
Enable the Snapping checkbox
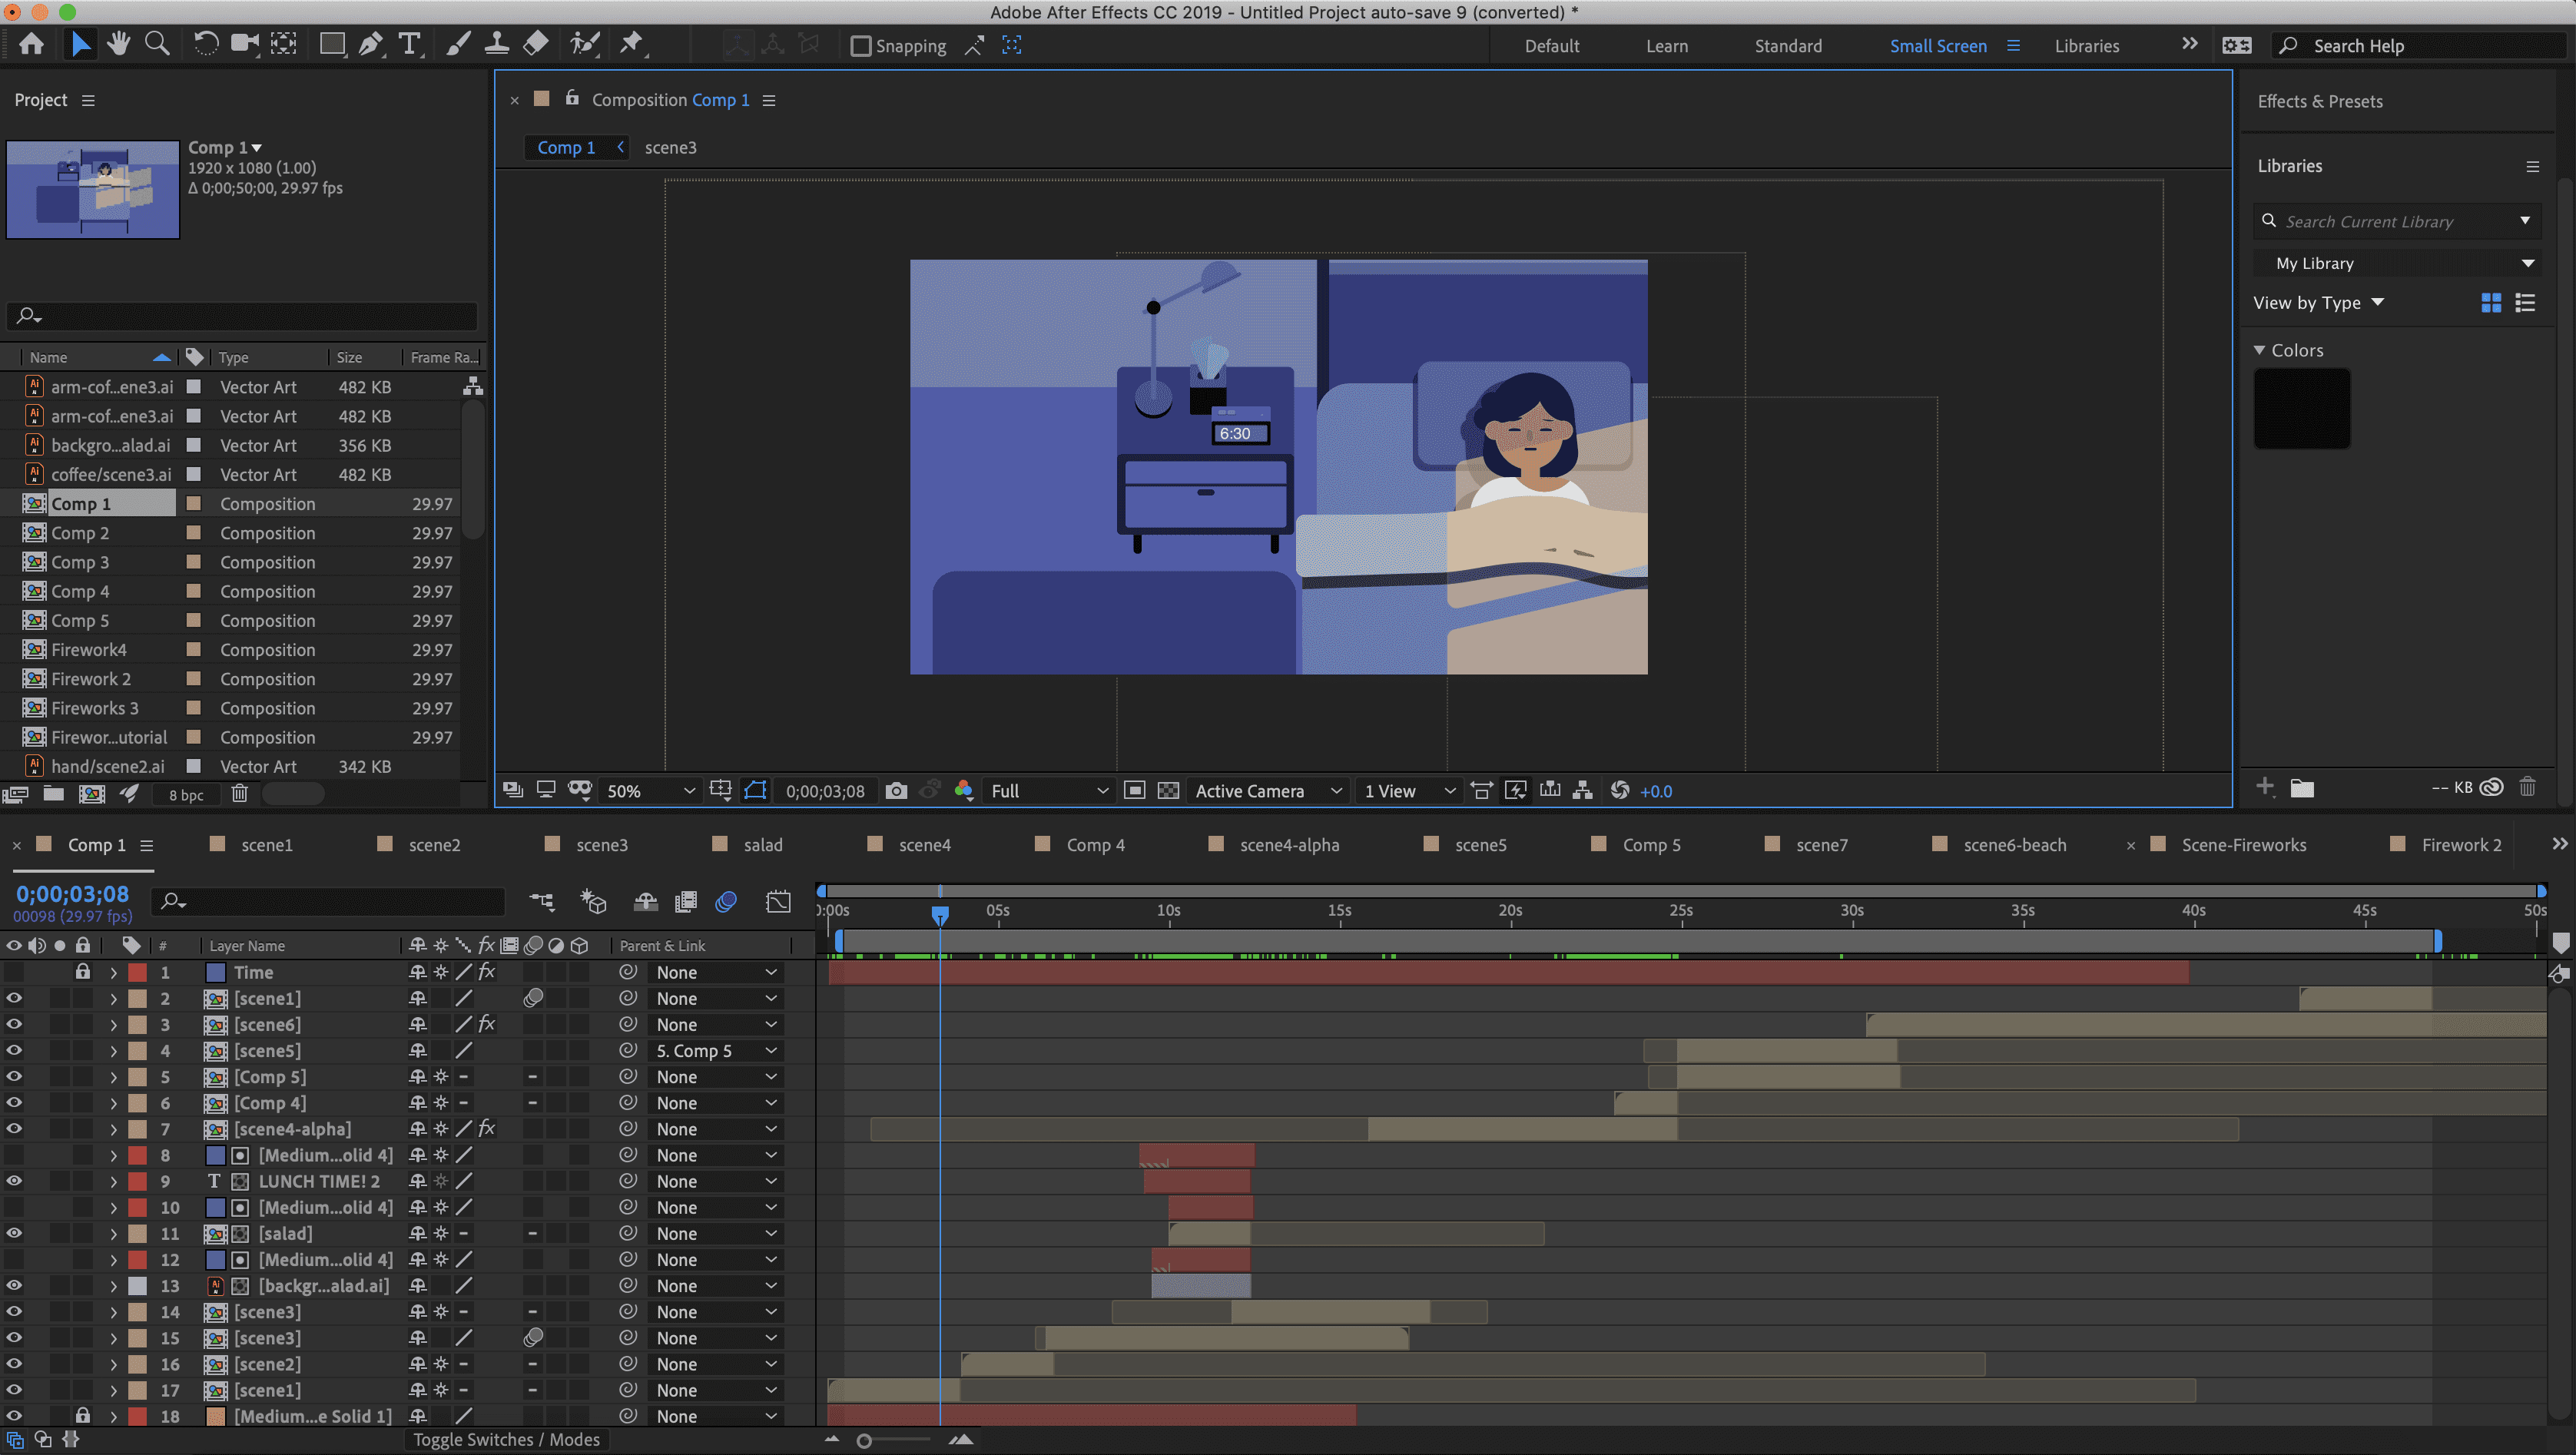pyautogui.click(x=860, y=46)
